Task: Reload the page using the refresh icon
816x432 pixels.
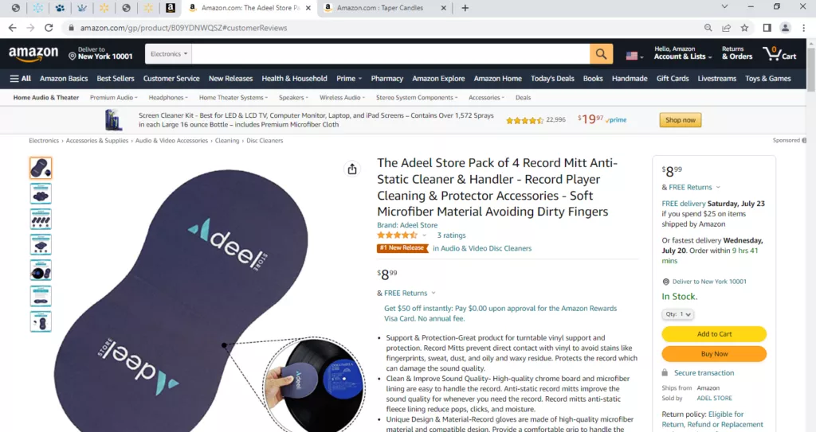Action: (x=49, y=28)
